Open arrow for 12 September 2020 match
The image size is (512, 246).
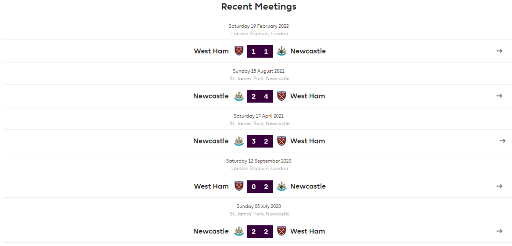click(x=499, y=186)
